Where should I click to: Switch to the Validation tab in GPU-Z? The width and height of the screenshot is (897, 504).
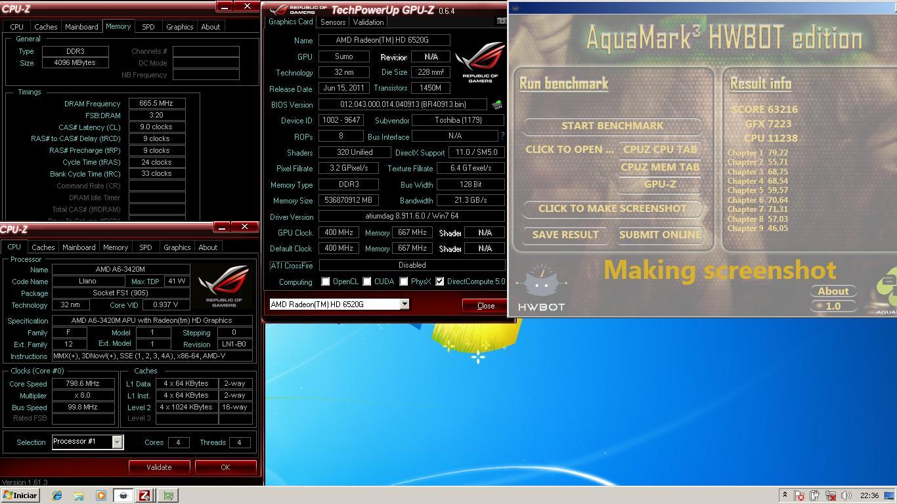tap(368, 22)
